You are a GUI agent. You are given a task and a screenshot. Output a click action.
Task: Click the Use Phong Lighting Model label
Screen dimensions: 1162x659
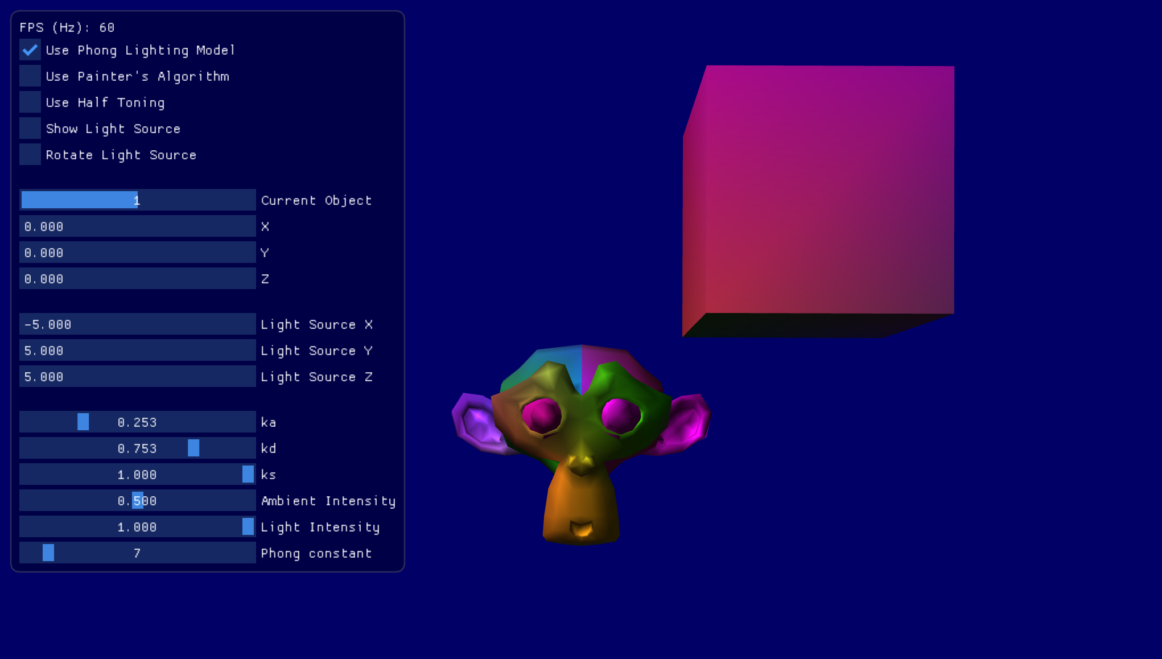click(x=140, y=51)
